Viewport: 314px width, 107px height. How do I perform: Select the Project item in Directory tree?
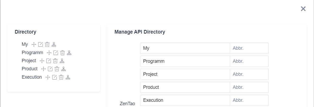pyautogui.click(x=29, y=61)
